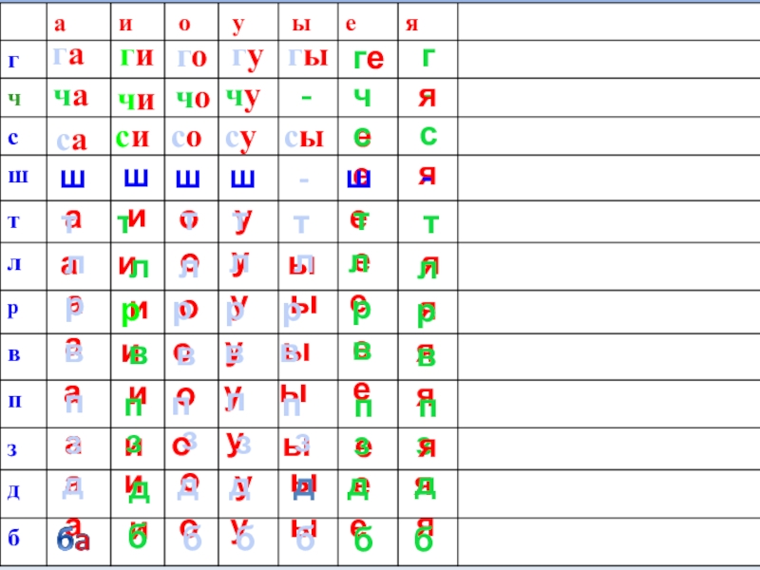Click the green 'с' under column я
The image size is (760, 570).
(x=428, y=135)
